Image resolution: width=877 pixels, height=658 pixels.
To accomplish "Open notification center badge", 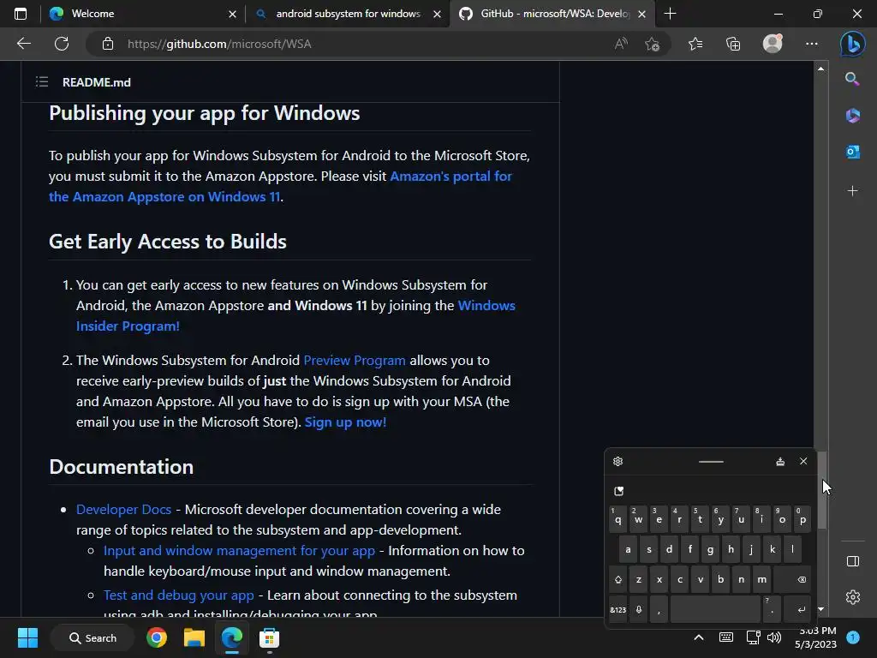I will (853, 637).
